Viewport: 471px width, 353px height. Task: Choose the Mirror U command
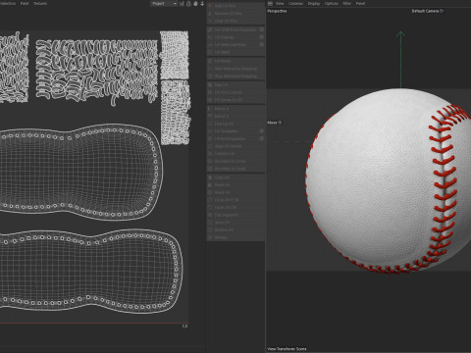pyautogui.click(x=235, y=109)
